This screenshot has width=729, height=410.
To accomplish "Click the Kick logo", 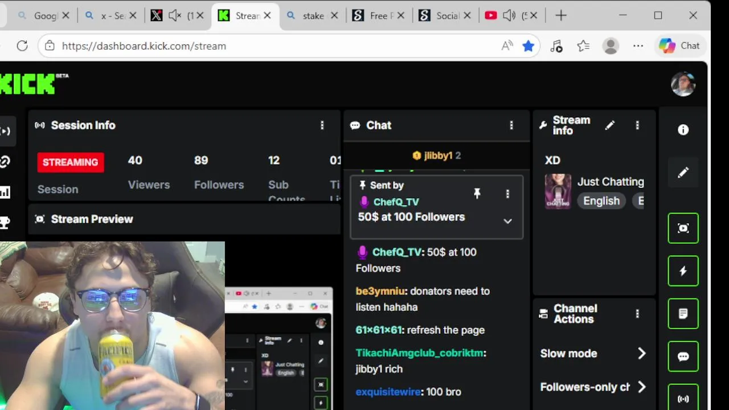I will tap(33, 84).
